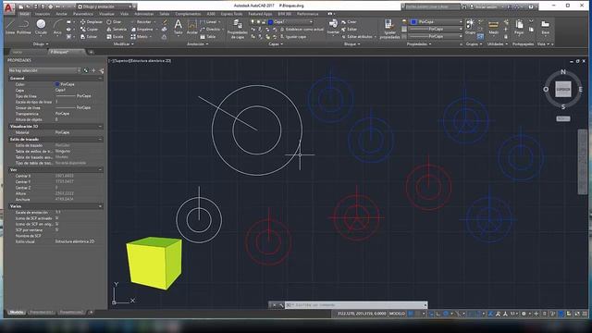Collapse the General properties section

click(x=100, y=78)
